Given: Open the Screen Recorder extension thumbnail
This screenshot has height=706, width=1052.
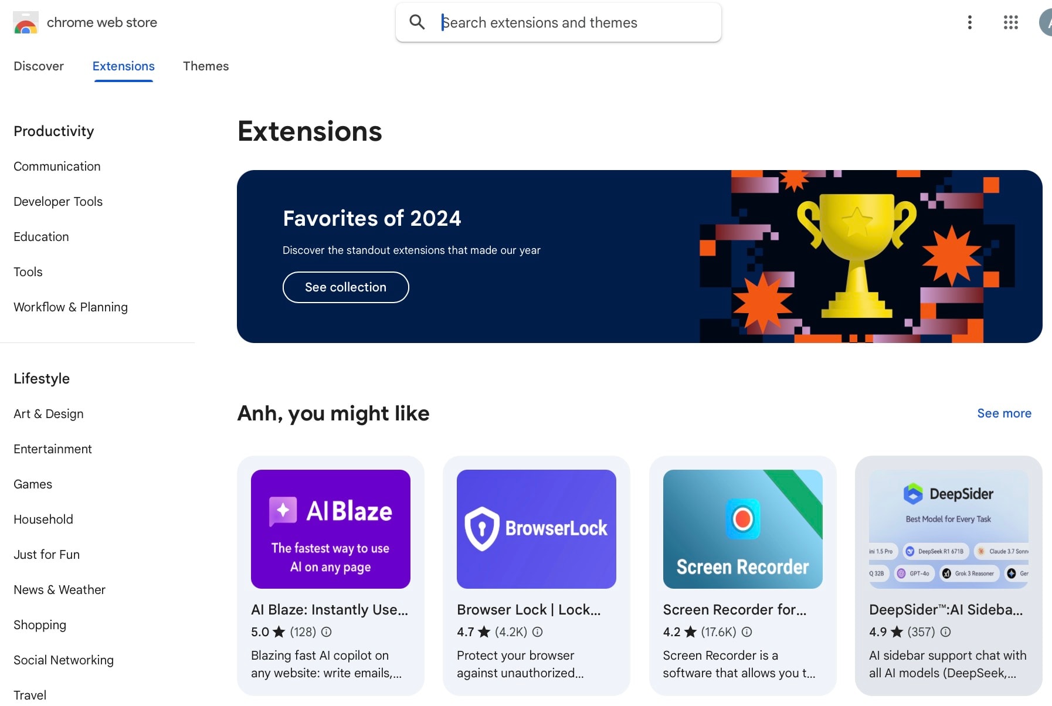Looking at the screenshot, I should 743,529.
